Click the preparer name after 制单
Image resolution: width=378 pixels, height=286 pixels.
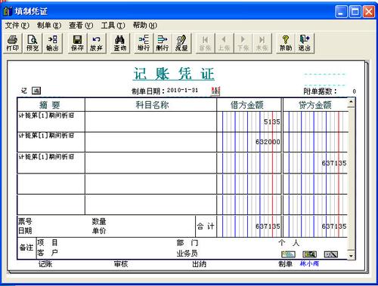pos(309,263)
